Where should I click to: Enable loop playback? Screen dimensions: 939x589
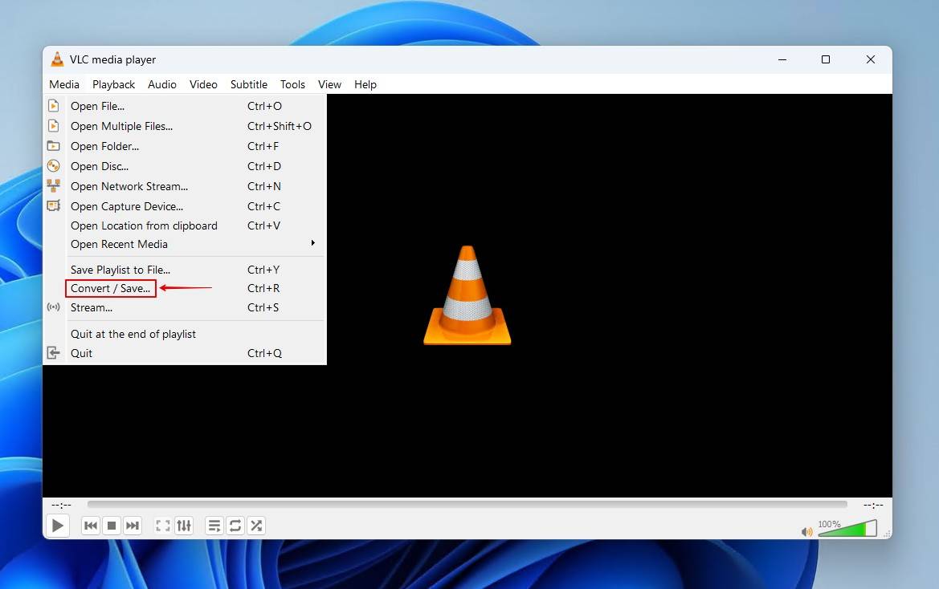pos(235,526)
